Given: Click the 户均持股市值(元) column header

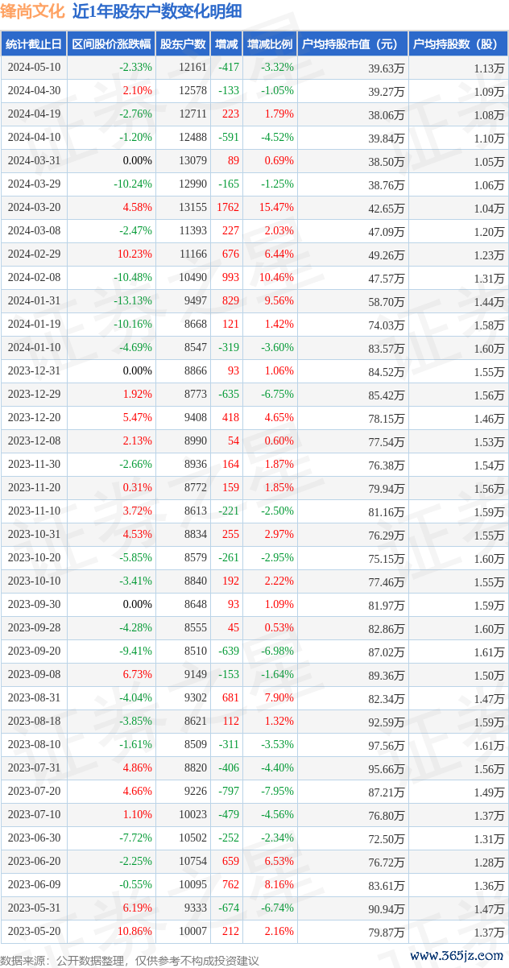Looking at the screenshot, I should click(353, 44).
